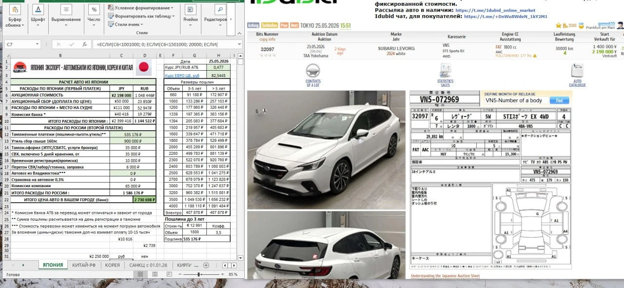The height and width of the screenshot is (288, 624).
Task: Click the Anfang navigation button
Action: point(253,25)
